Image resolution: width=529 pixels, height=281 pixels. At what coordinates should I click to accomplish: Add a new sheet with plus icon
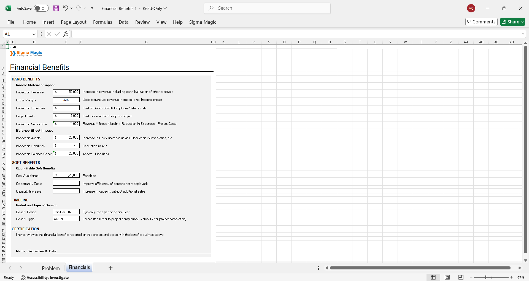click(110, 268)
